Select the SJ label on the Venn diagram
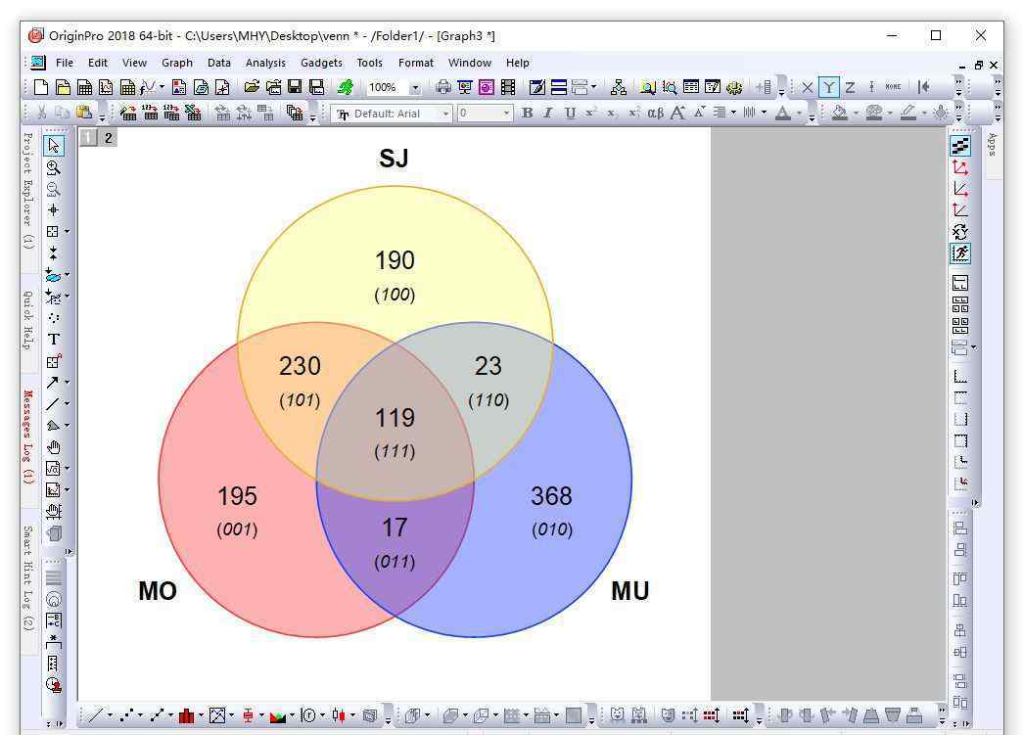Image resolution: width=1023 pixels, height=735 pixels. 394,159
